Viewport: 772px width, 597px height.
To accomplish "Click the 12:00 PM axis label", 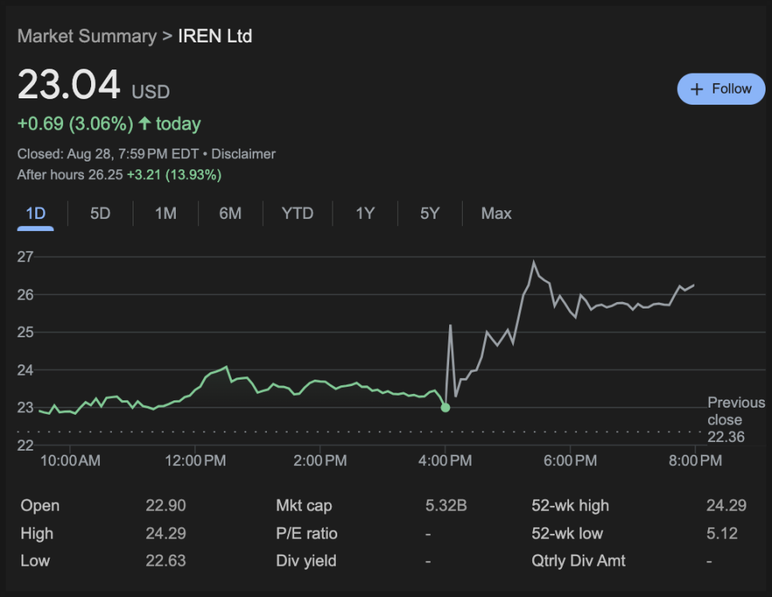I will point(195,460).
